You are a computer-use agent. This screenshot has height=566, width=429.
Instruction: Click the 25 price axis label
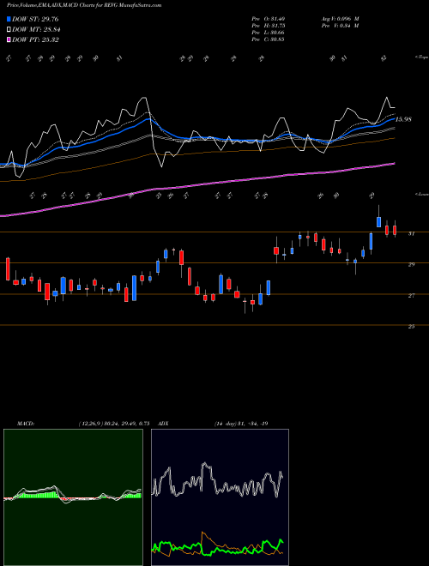tap(411, 327)
